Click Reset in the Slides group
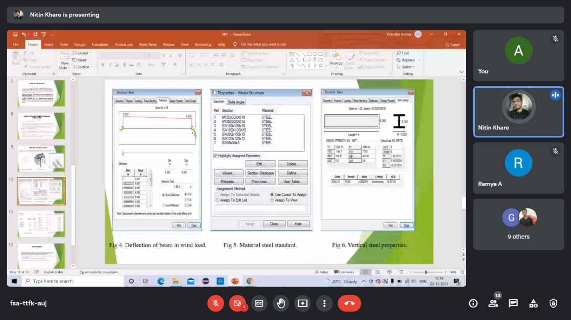This screenshot has width=571, height=320. (79, 60)
